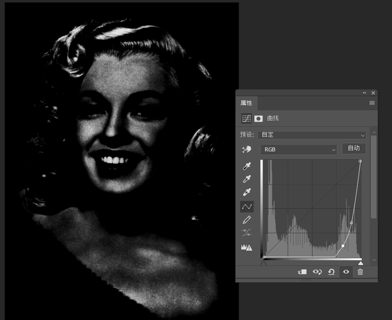Click the scrollbar up arrow in properties panel
Viewport: 392px width, 320px height.
coord(374,132)
